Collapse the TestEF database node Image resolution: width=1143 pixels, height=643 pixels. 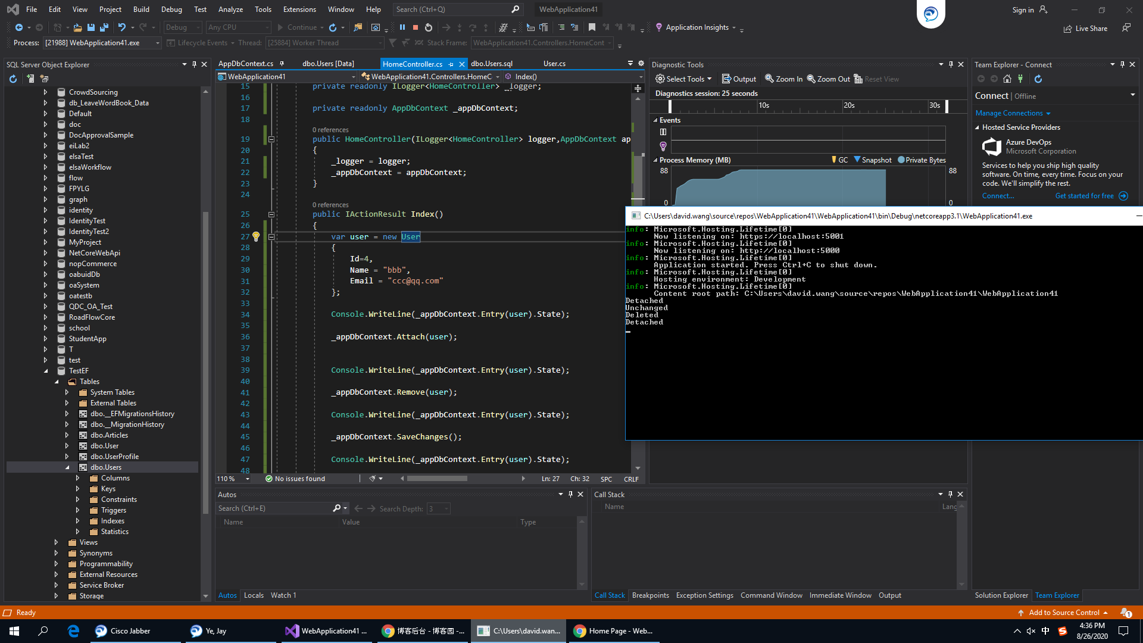click(46, 371)
